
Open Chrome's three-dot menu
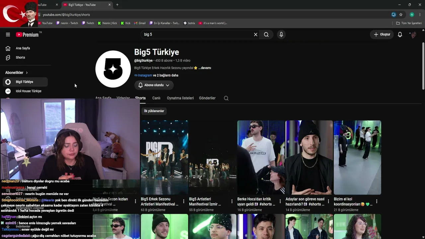(x=420, y=15)
